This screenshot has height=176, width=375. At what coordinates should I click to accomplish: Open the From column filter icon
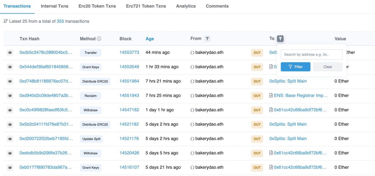(207, 39)
